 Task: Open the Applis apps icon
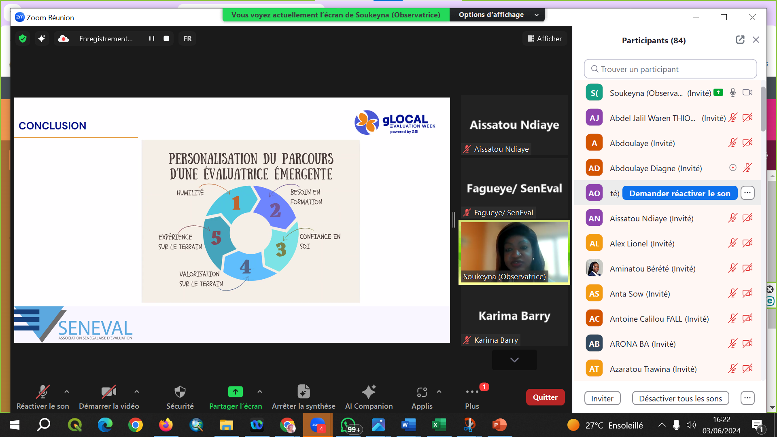pyautogui.click(x=422, y=392)
